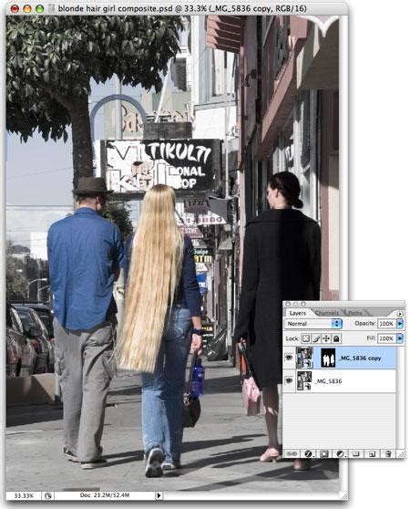Select the _MG_5836 copy layer name

pyautogui.click(x=360, y=358)
